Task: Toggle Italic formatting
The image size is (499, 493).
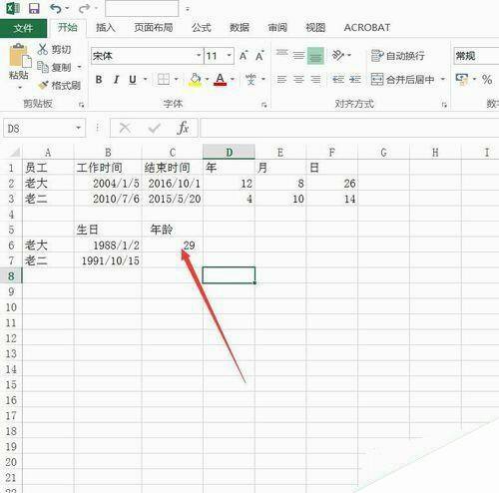Action: point(116,80)
